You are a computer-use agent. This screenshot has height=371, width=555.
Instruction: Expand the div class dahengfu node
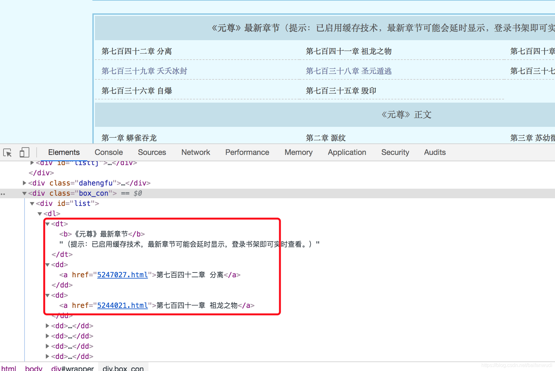[x=25, y=183]
